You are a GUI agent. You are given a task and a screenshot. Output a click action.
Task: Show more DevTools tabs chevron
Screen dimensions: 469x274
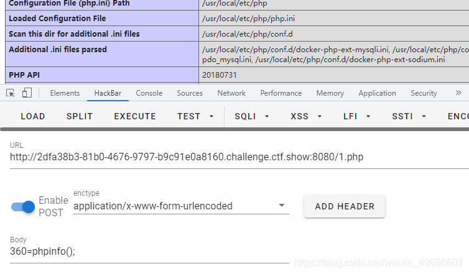pos(458,93)
